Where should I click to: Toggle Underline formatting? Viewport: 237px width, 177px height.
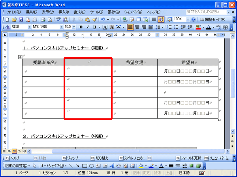(95, 27)
